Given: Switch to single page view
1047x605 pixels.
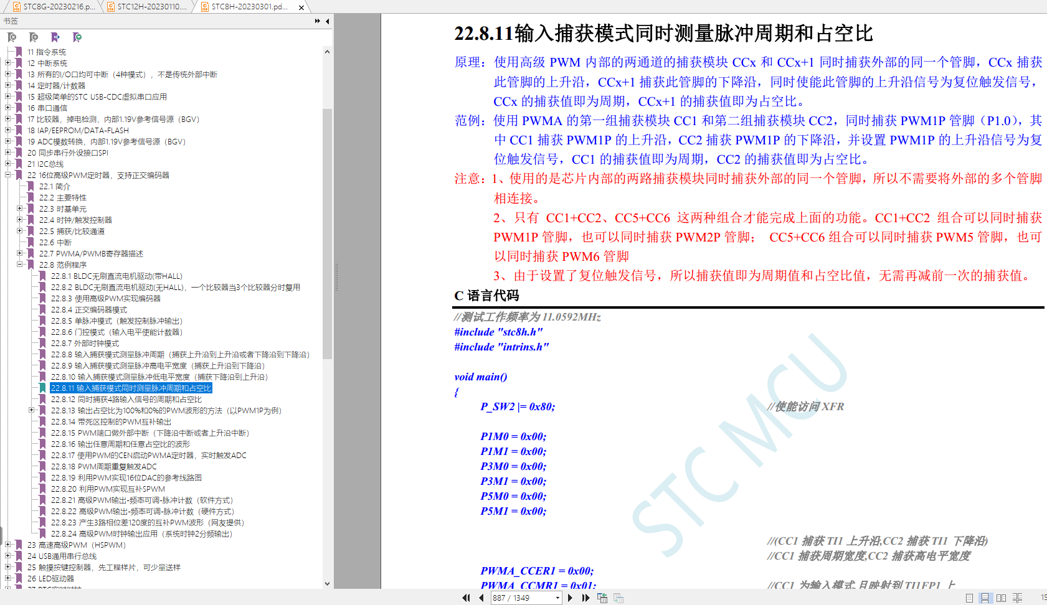Looking at the screenshot, I should pyautogui.click(x=969, y=598).
